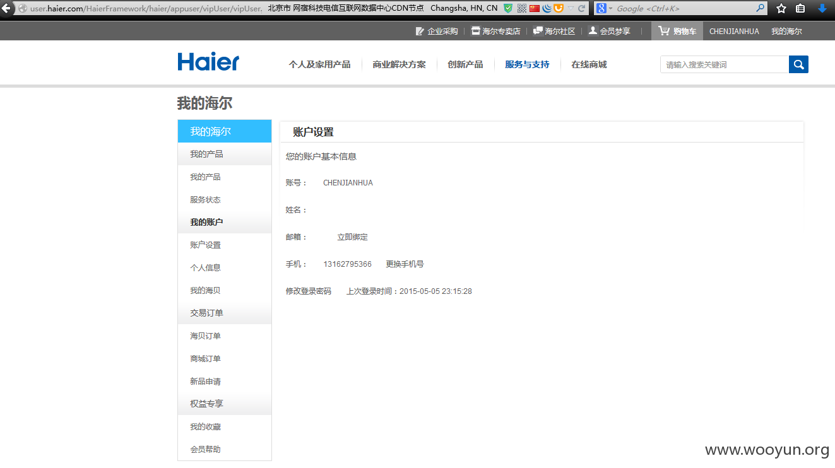Click 更换手机号 to change phone number
Image resolution: width=835 pixels, height=468 pixels.
[405, 264]
